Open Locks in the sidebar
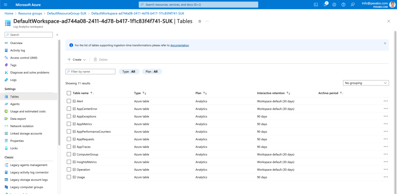 click(14, 148)
